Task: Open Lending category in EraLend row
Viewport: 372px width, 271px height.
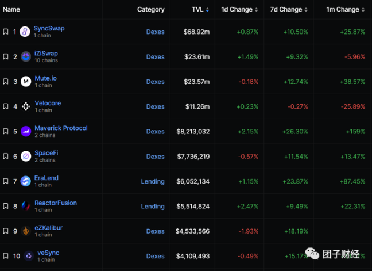Action: click(153, 182)
